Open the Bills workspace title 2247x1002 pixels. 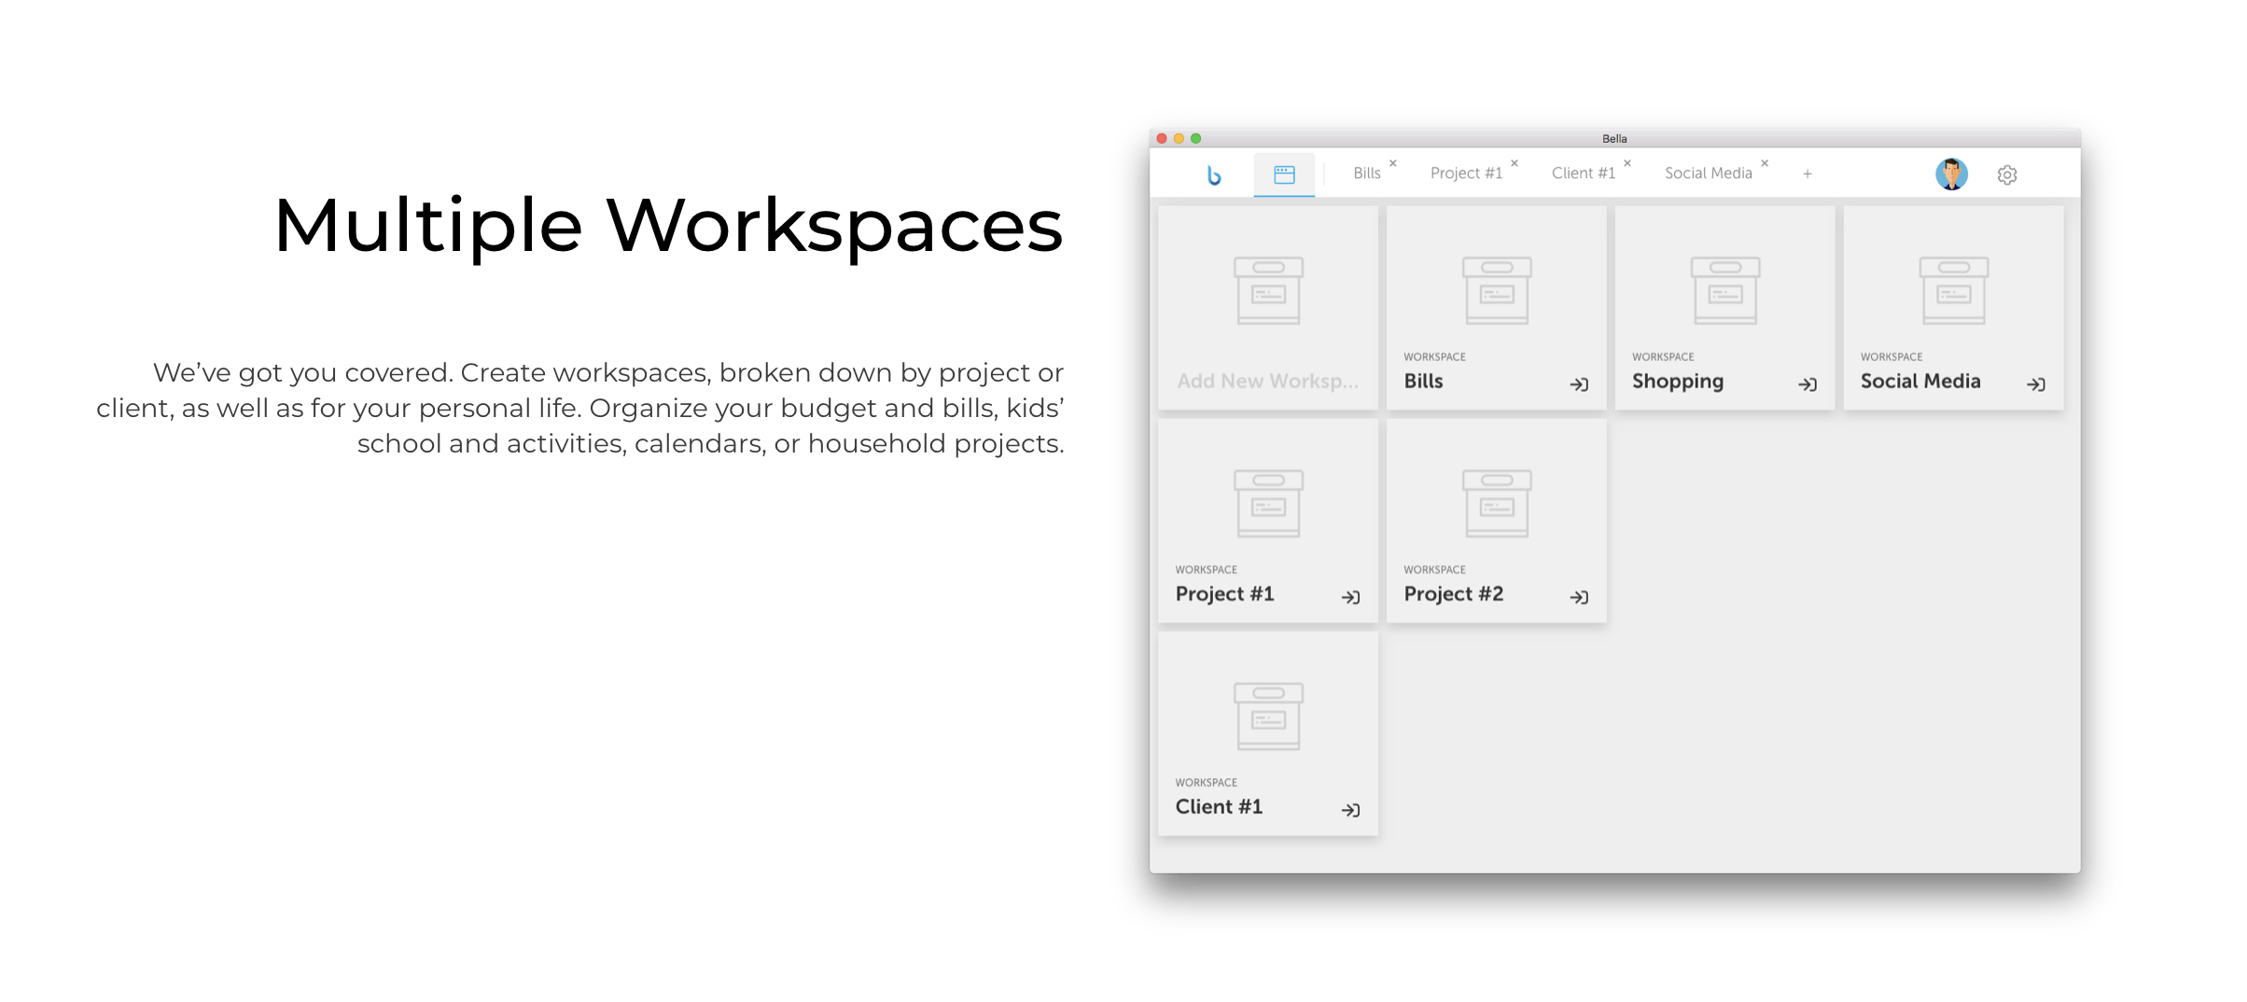[1423, 381]
